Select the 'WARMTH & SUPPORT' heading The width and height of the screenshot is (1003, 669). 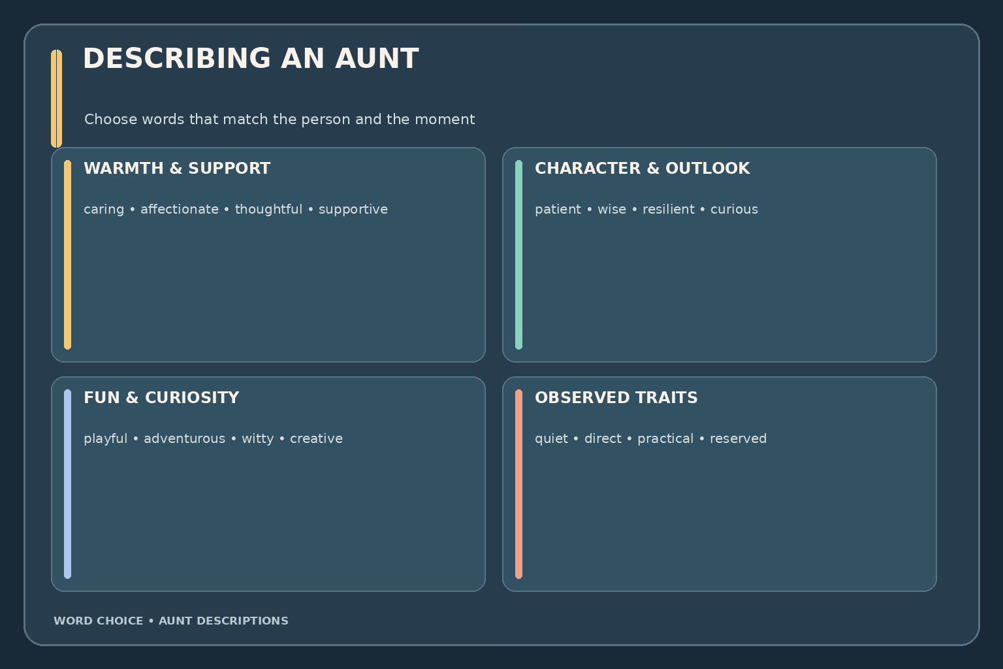click(x=177, y=169)
